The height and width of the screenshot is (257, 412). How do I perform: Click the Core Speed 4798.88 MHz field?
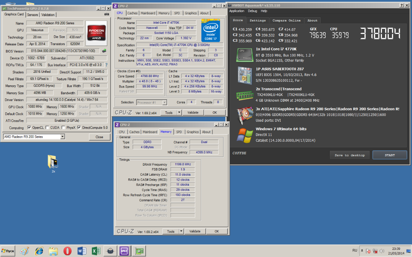(150, 76)
